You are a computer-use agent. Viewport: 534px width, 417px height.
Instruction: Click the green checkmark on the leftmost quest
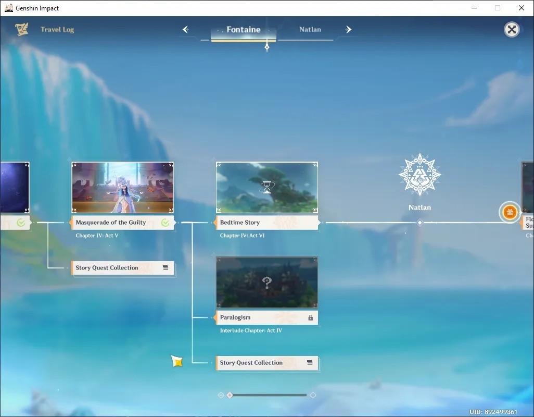click(x=21, y=223)
